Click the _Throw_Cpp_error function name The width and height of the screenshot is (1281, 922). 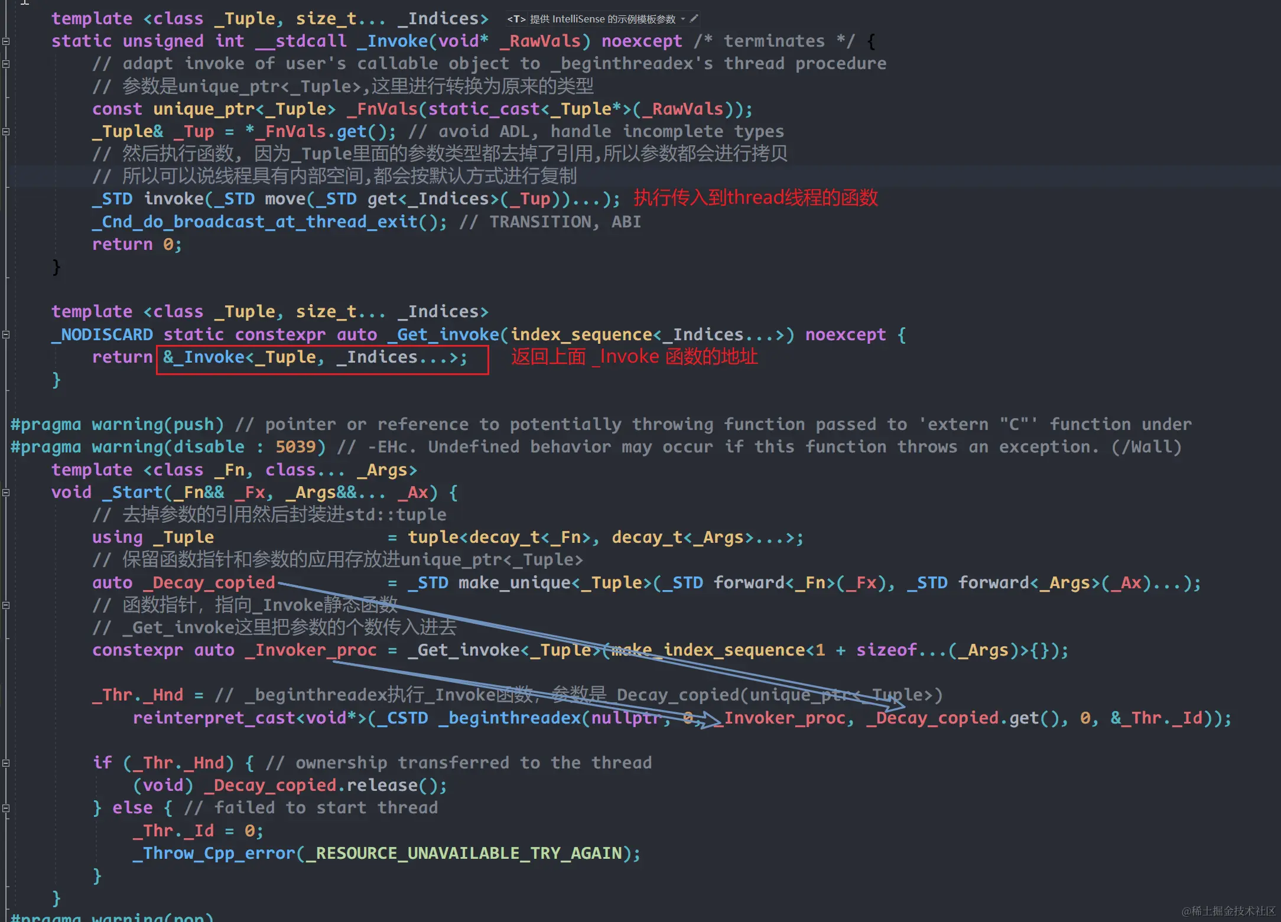coord(213,853)
